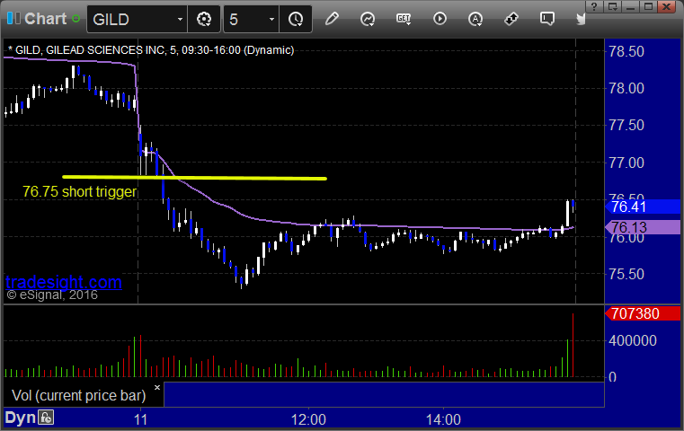684x431 pixels.
Task: Click the 12:00 time axis label
Action: pyautogui.click(x=308, y=419)
